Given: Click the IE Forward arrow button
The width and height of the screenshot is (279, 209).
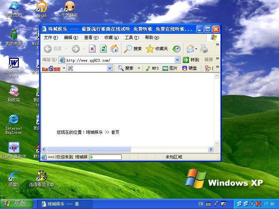Looking at the screenshot, I should click(x=76, y=49).
